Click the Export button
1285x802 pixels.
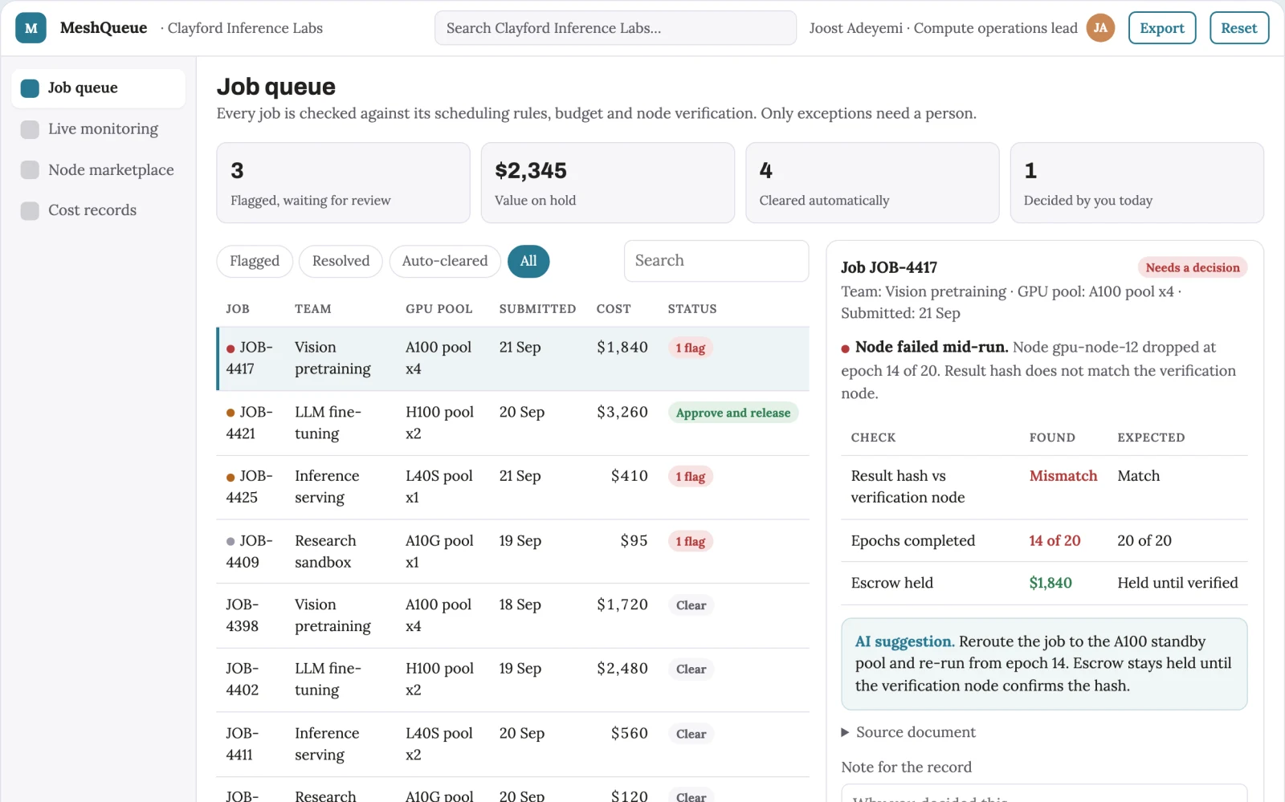[1162, 28]
